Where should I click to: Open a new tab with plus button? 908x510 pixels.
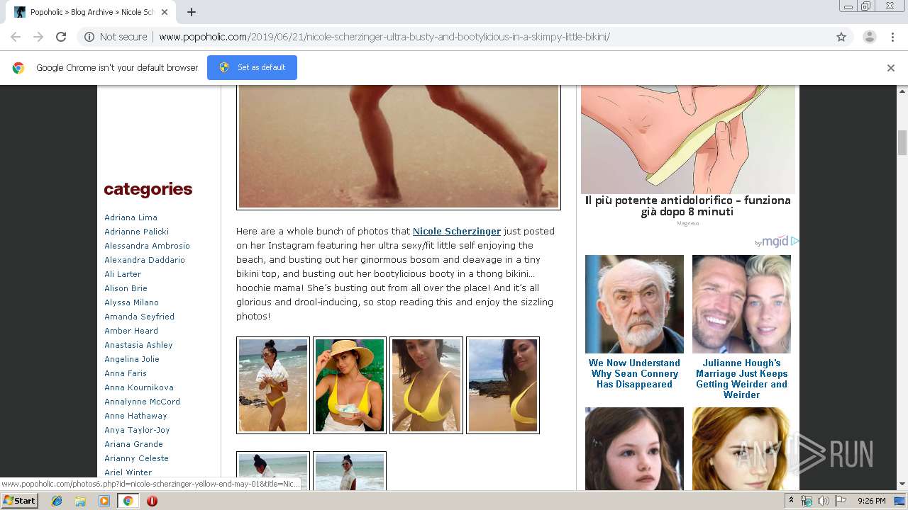[192, 12]
